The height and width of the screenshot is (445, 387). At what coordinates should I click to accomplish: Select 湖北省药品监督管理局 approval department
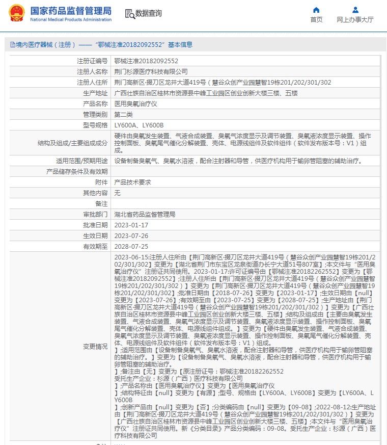click(x=145, y=215)
